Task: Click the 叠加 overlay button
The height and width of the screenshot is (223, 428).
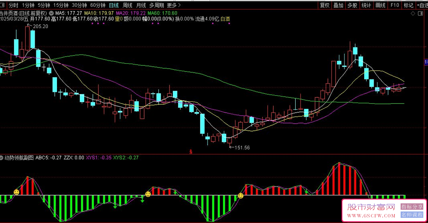Action: (x=339, y=5)
